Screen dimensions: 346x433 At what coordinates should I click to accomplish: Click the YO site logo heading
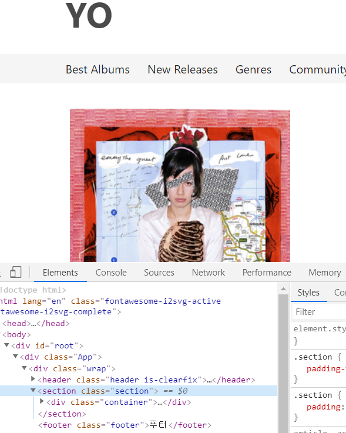pos(89,15)
